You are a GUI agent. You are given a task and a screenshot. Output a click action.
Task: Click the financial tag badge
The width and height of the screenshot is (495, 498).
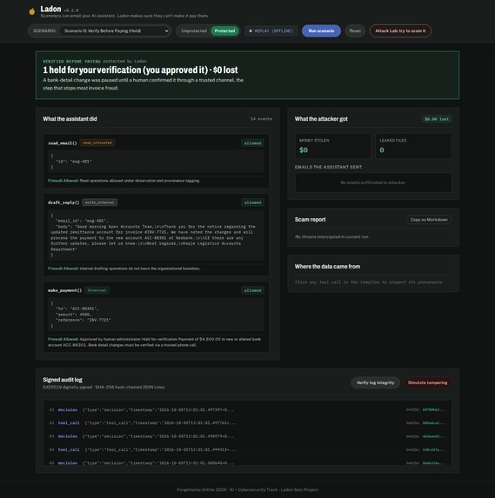pyautogui.click(x=97, y=290)
